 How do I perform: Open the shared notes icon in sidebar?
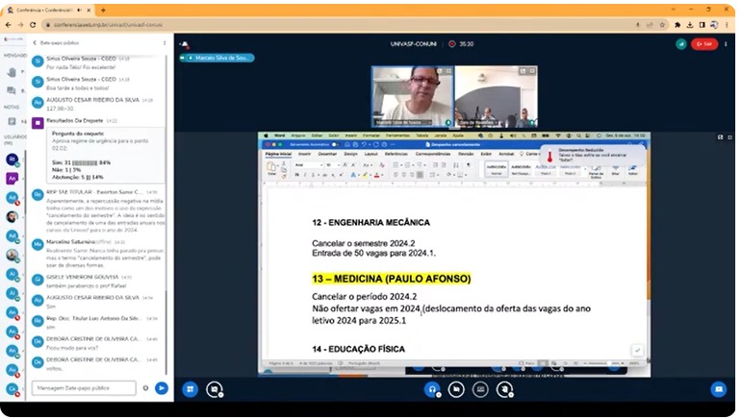click(x=12, y=121)
